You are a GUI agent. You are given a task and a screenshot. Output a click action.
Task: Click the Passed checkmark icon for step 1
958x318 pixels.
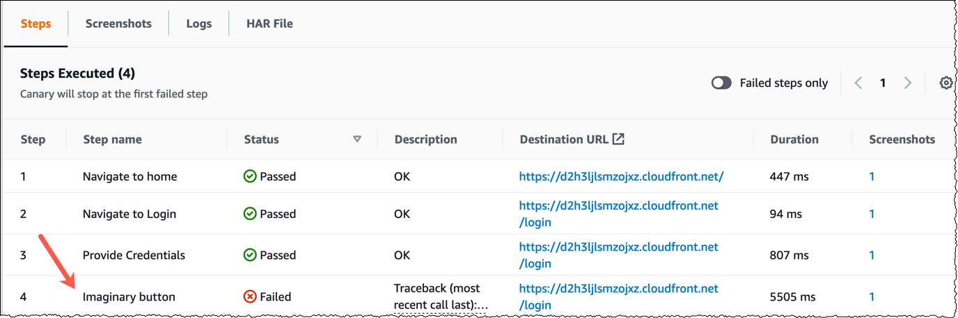point(250,176)
